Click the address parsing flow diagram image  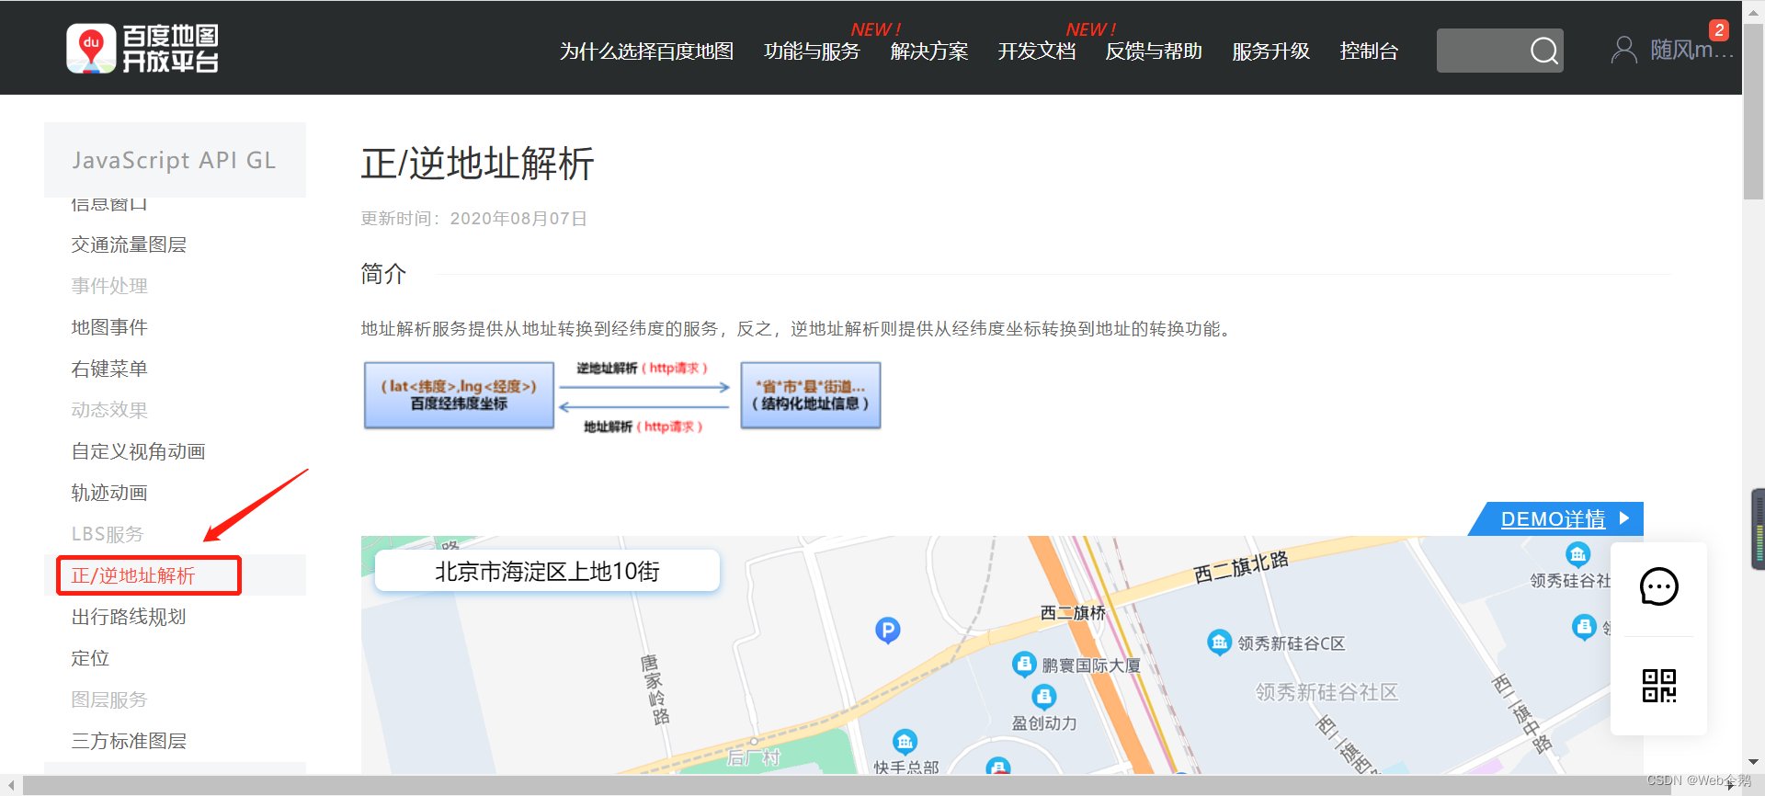tap(622, 396)
